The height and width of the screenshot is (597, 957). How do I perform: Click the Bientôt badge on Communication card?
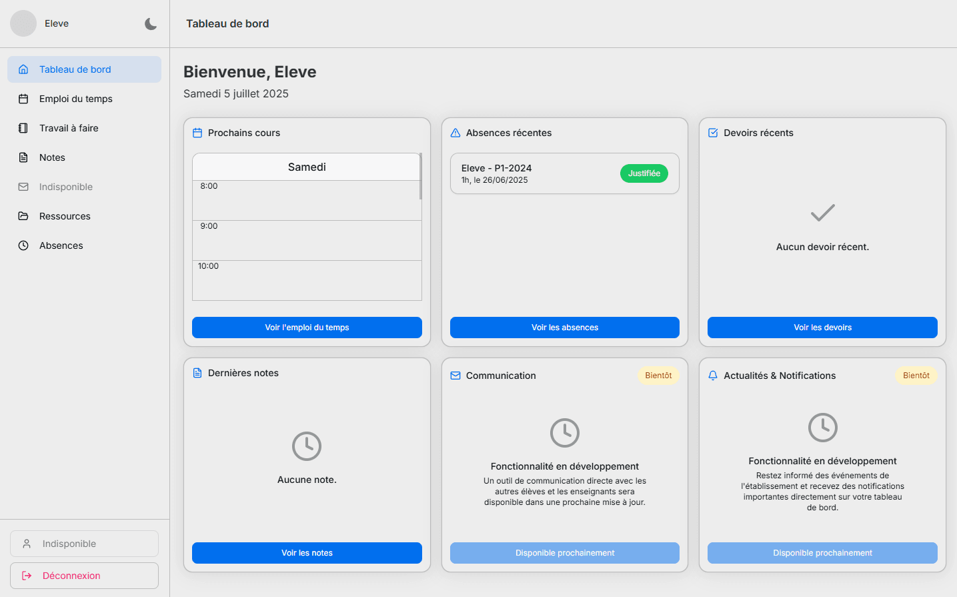click(658, 376)
